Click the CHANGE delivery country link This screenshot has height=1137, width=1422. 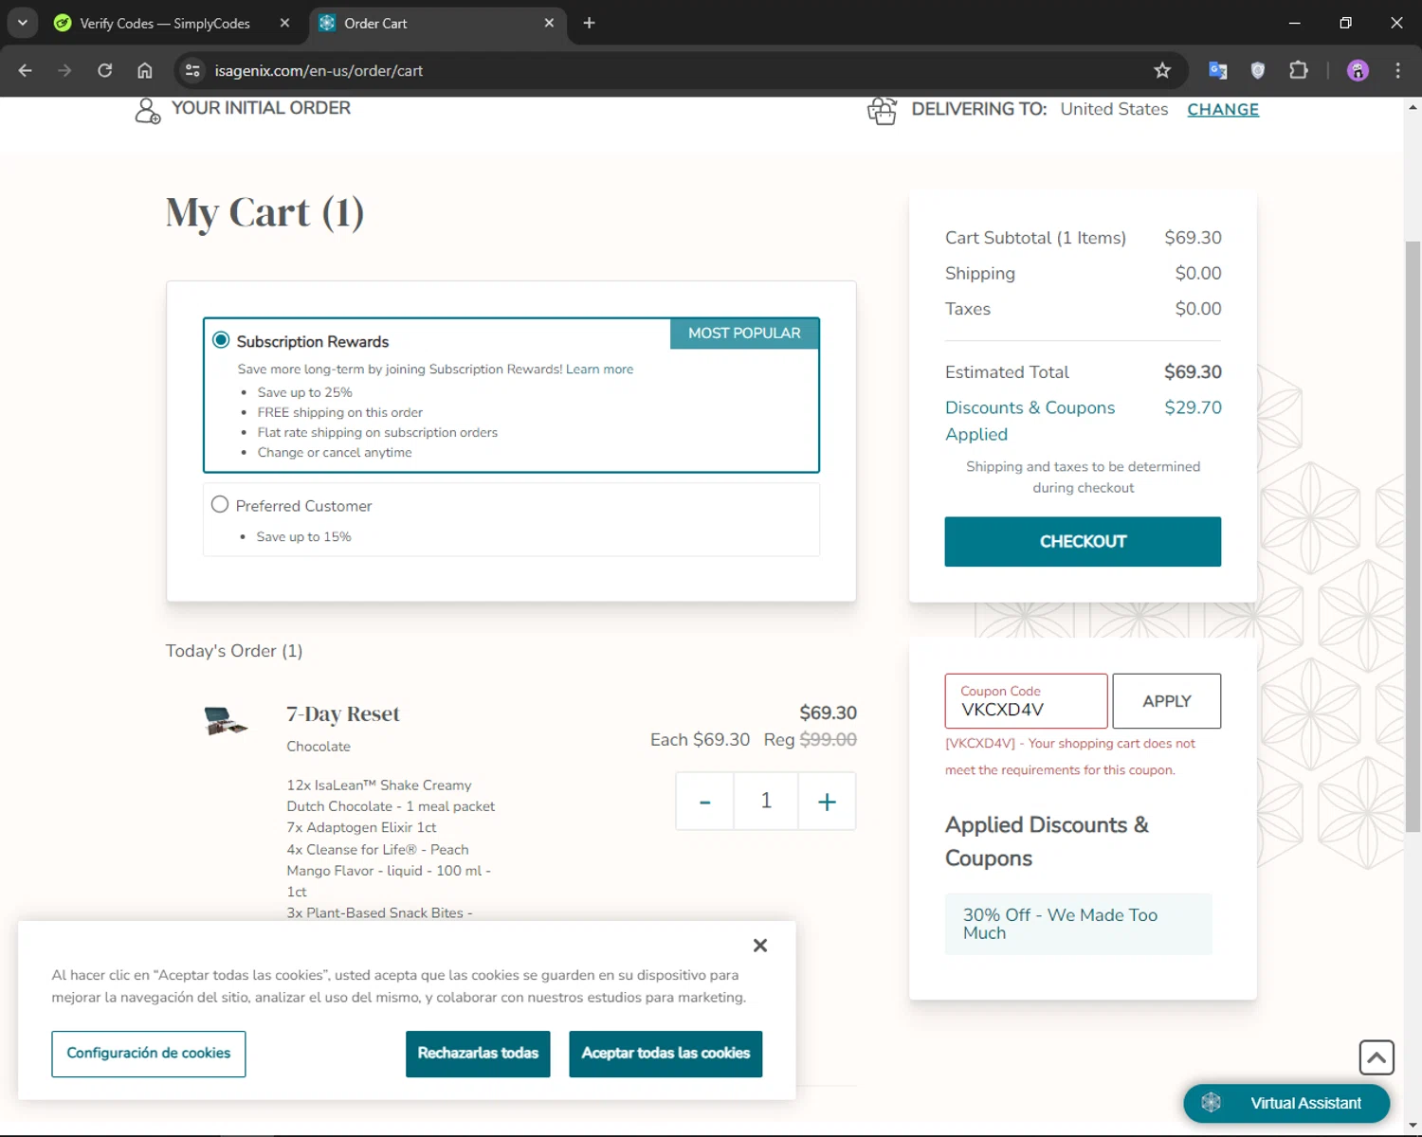(x=1223, y=109)
